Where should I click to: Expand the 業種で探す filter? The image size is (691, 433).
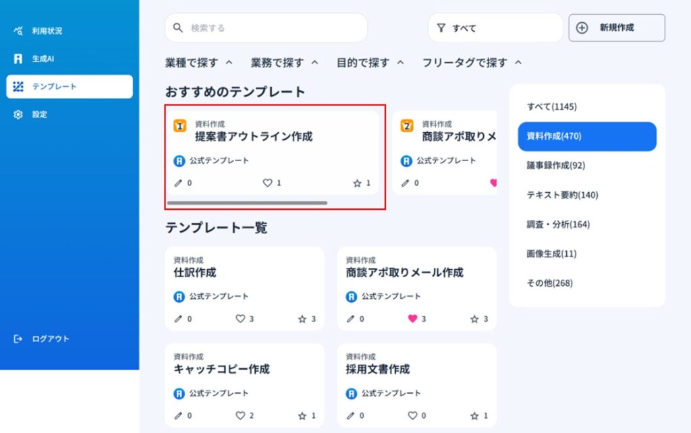tap(199, 63)
